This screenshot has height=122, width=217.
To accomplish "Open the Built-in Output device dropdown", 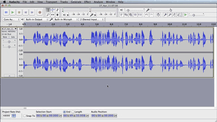I will [x=37, y=19].
